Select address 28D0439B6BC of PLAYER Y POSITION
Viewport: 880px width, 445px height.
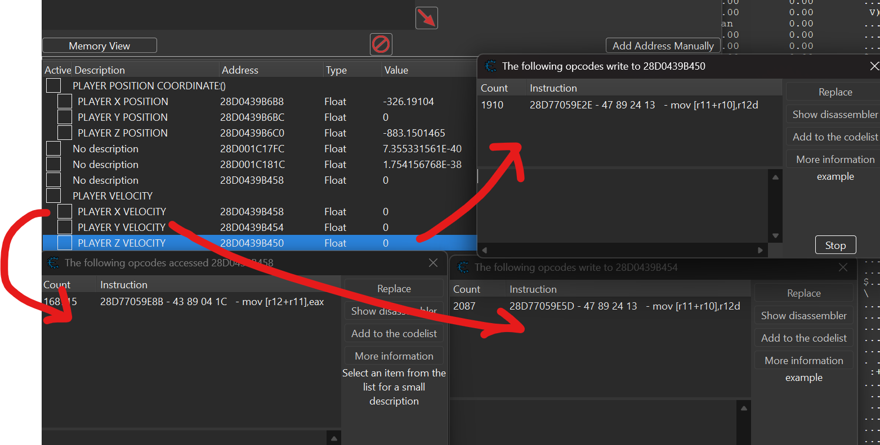(252, 117)
